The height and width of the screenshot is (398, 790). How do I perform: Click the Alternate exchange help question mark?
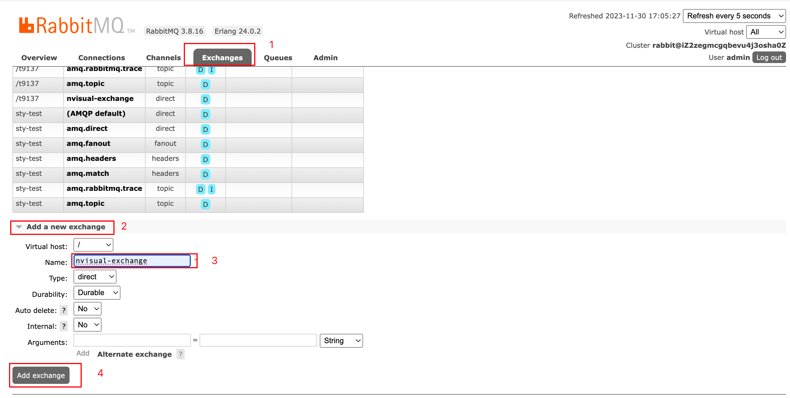tap(180, 354)
